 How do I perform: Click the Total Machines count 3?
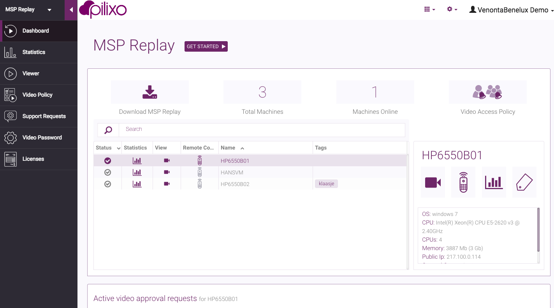tap(262, 92)
